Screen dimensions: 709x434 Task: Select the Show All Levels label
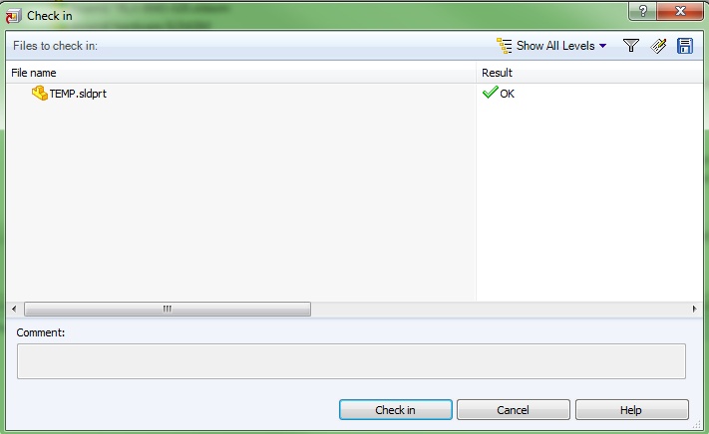[x=555, y=46]
